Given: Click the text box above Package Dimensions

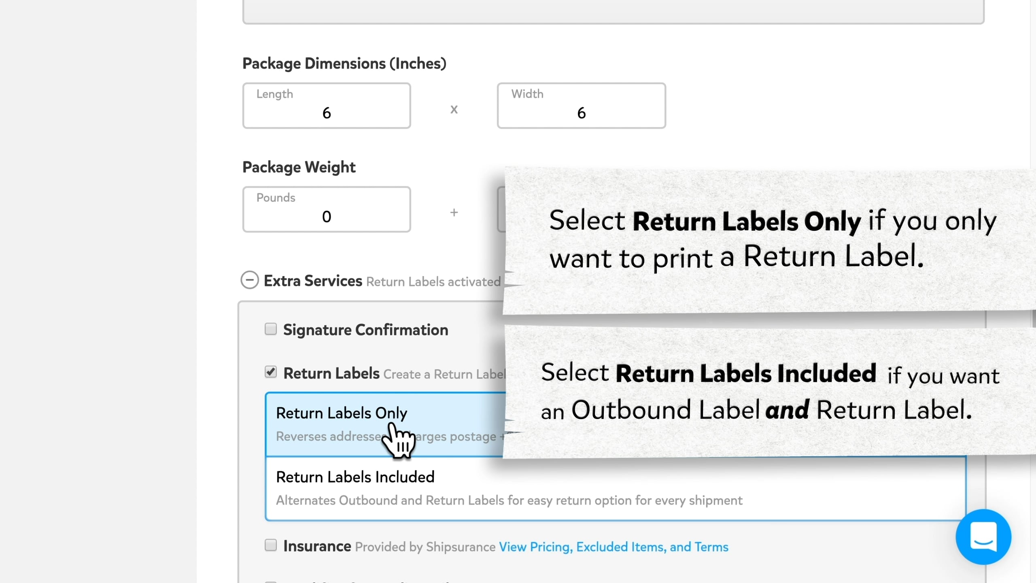Looking at the screenshot, I should (613, 10).
